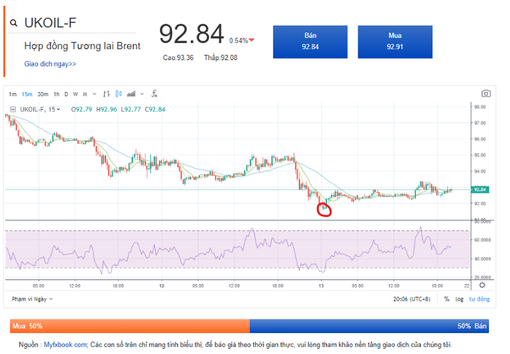Toggle log scale mode
The height and width of the screenshot is (354, 510).
459,298
